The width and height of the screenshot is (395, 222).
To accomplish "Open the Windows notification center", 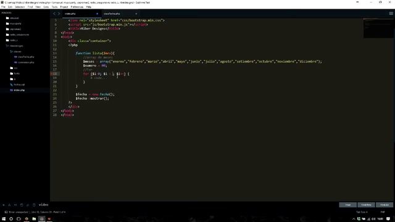I will (x=388, y=219).
